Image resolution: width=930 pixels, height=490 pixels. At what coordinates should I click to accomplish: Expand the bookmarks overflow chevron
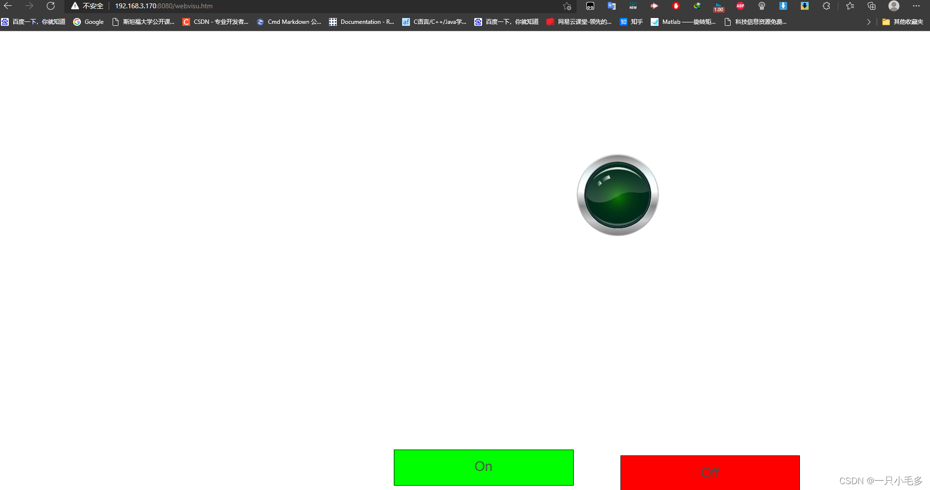tap(869, 22)
